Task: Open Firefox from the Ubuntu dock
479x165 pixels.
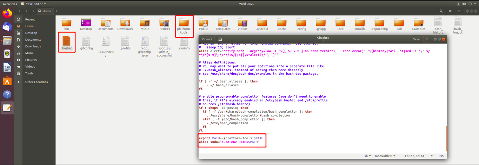Action: 7,14
